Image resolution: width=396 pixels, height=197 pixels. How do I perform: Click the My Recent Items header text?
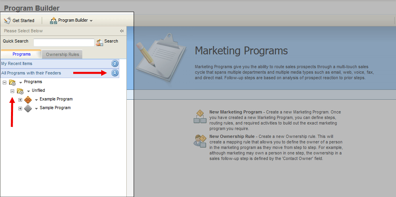coord(17,63)
